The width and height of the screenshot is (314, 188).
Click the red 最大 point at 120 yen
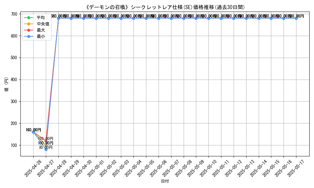click(x=46, y=141)
